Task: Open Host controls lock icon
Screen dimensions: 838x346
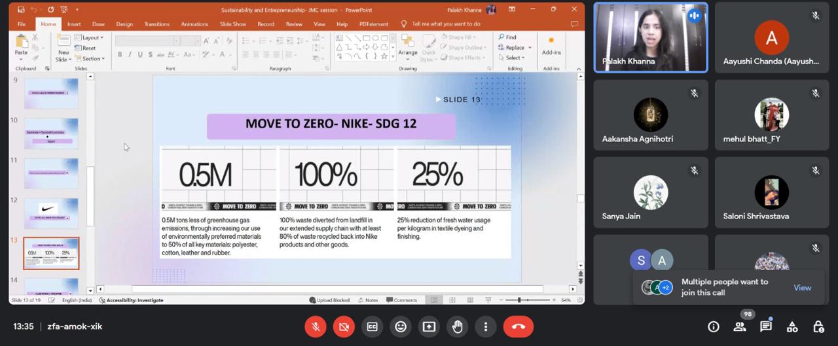Action: click(x=818, y=326)
